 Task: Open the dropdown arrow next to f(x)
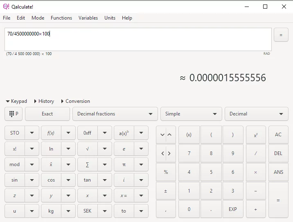coord(68,133)
